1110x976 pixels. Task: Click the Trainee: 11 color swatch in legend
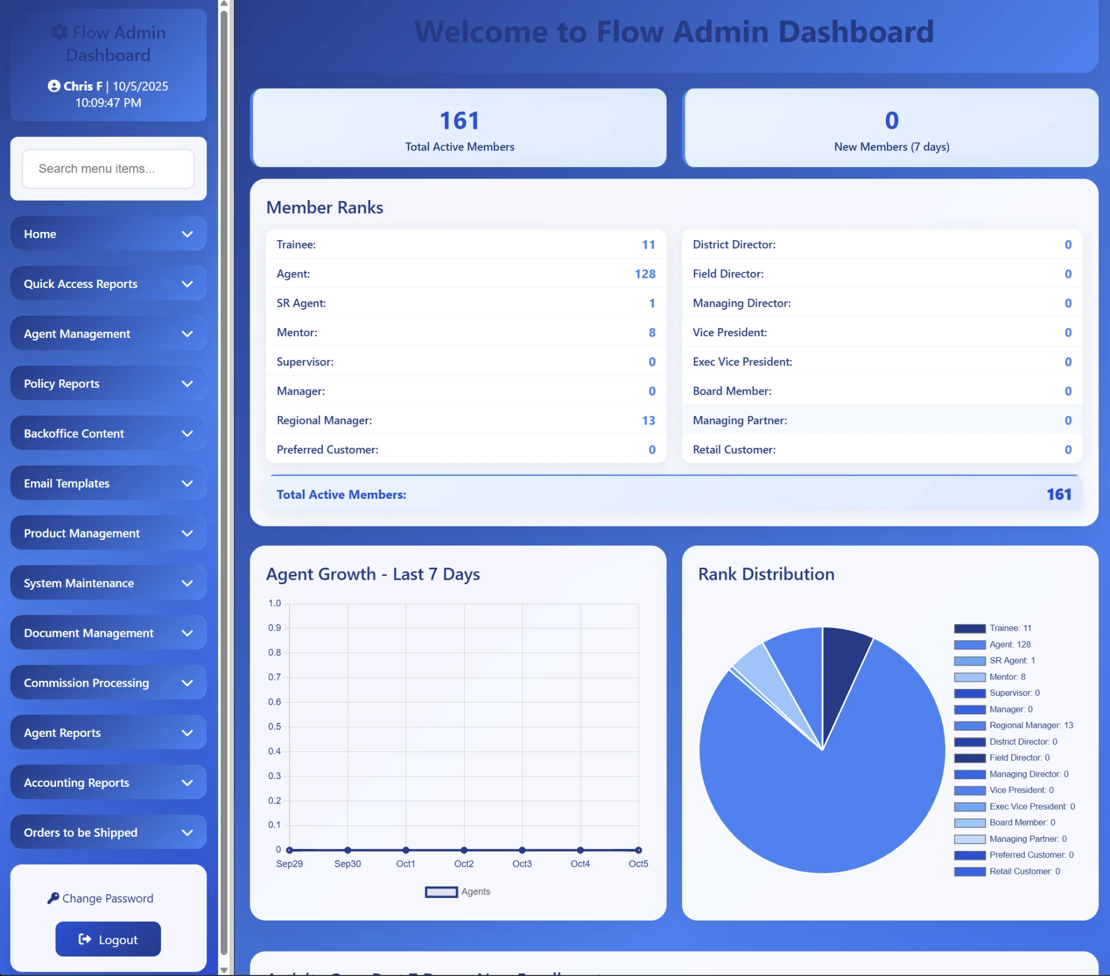point(970,629)
